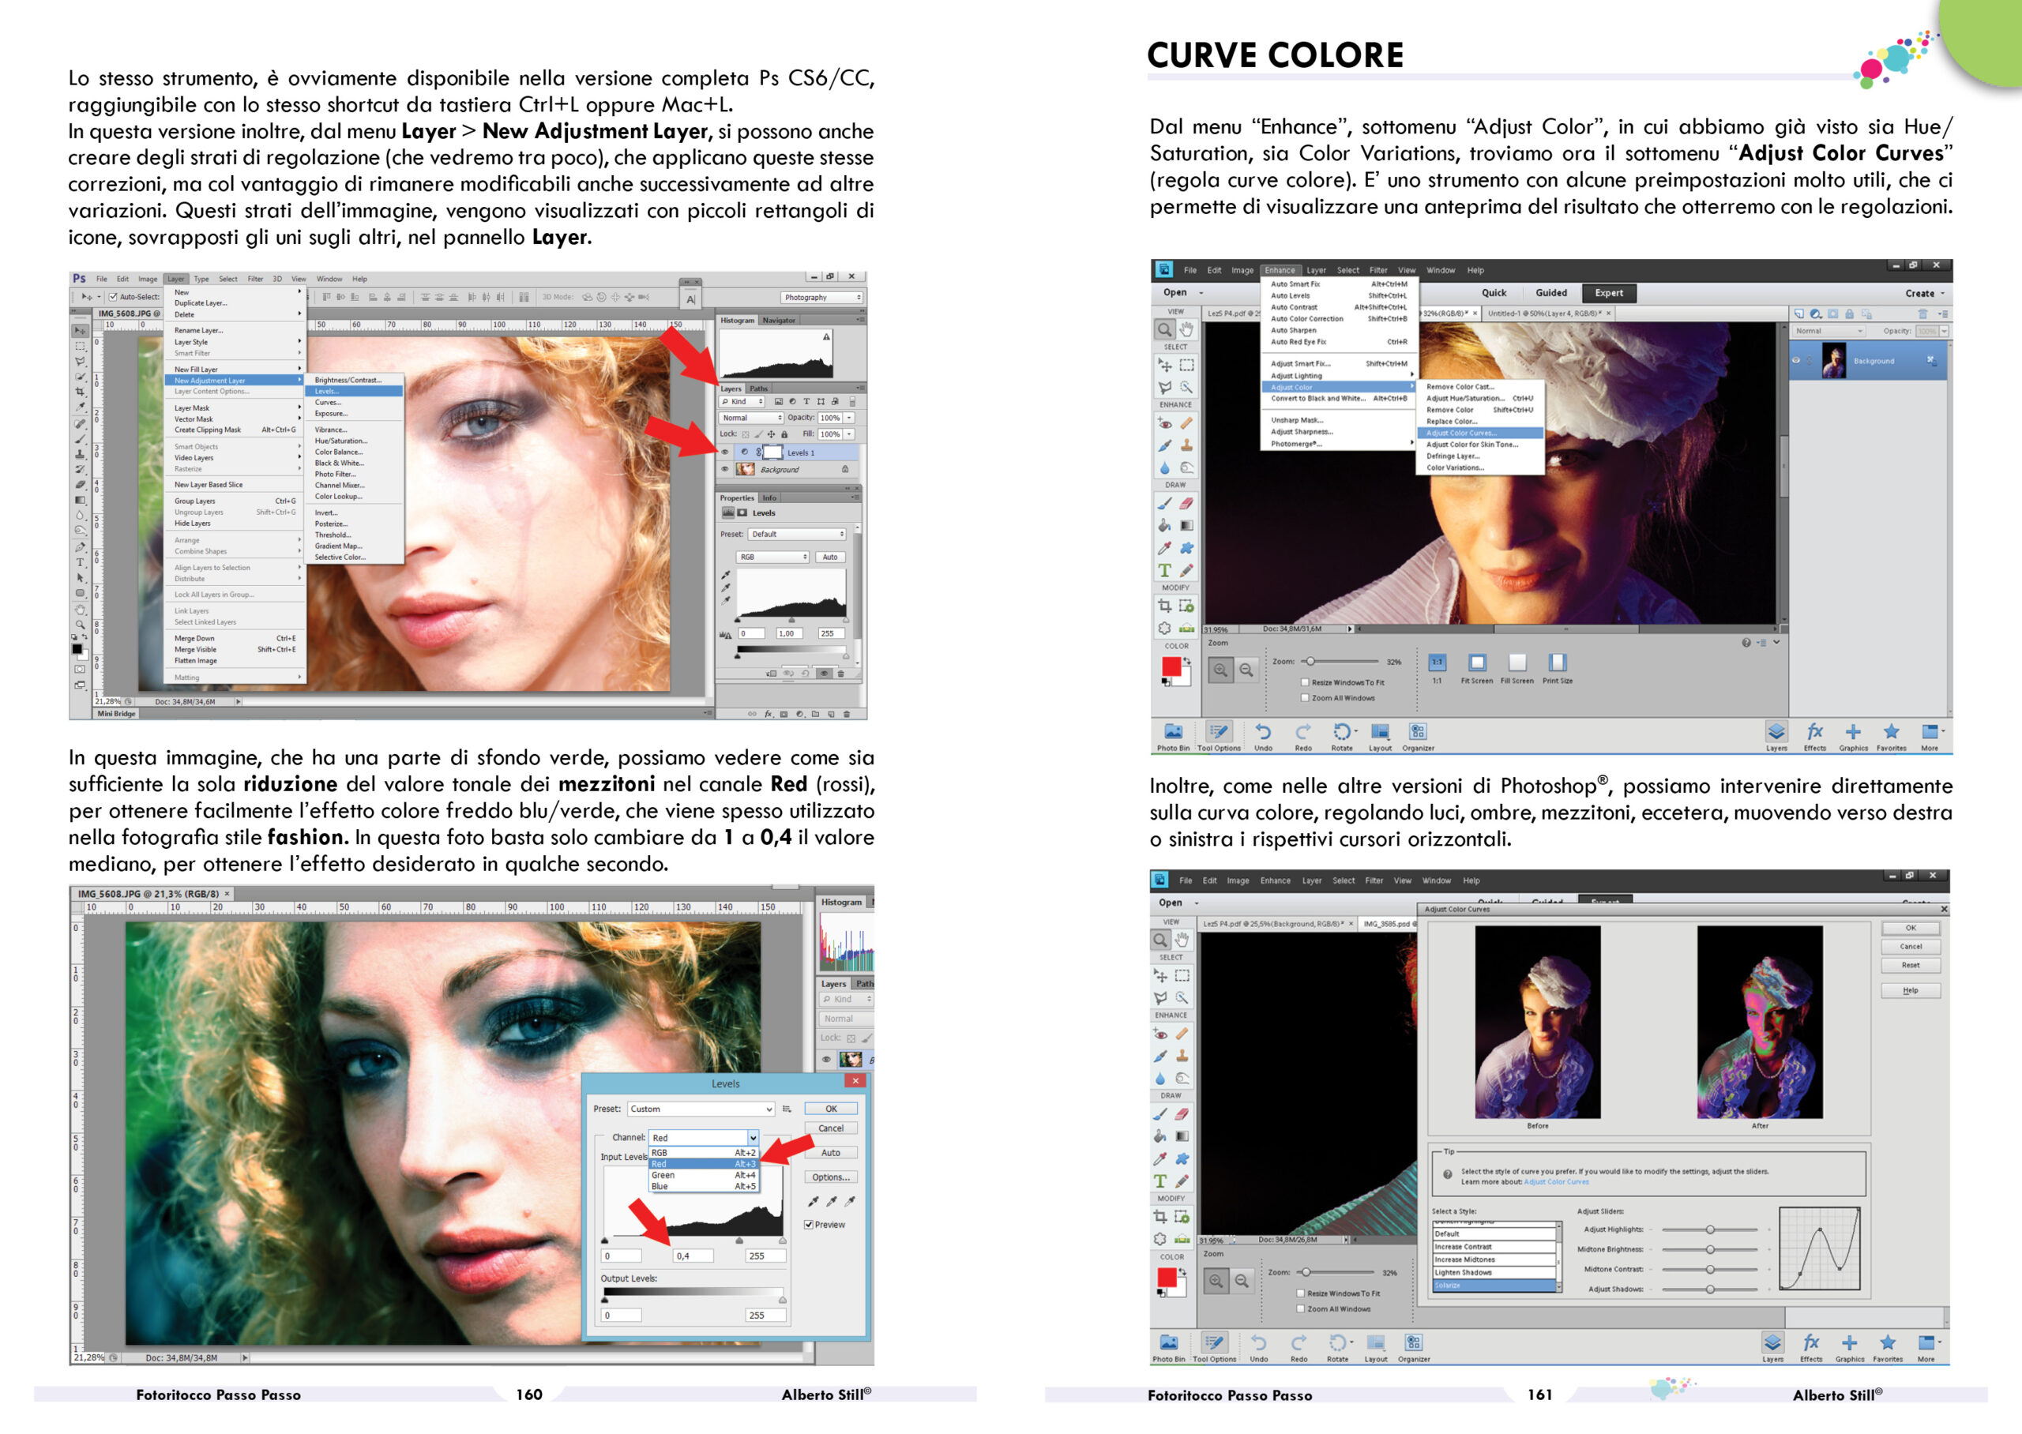Open Photo Bin in Color Curves Elements window
This screenshot has height=1434, width=2022.
tap(1168, 1343)
